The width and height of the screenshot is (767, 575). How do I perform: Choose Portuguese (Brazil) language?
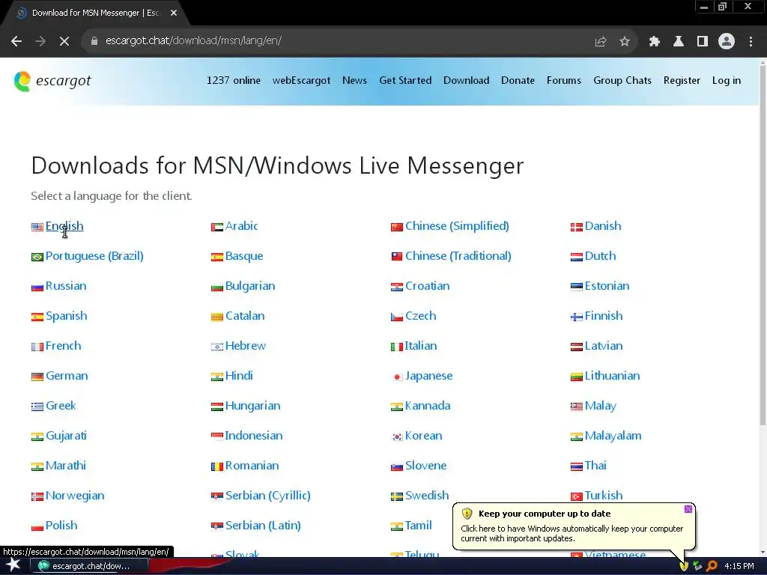coord(94,256)
